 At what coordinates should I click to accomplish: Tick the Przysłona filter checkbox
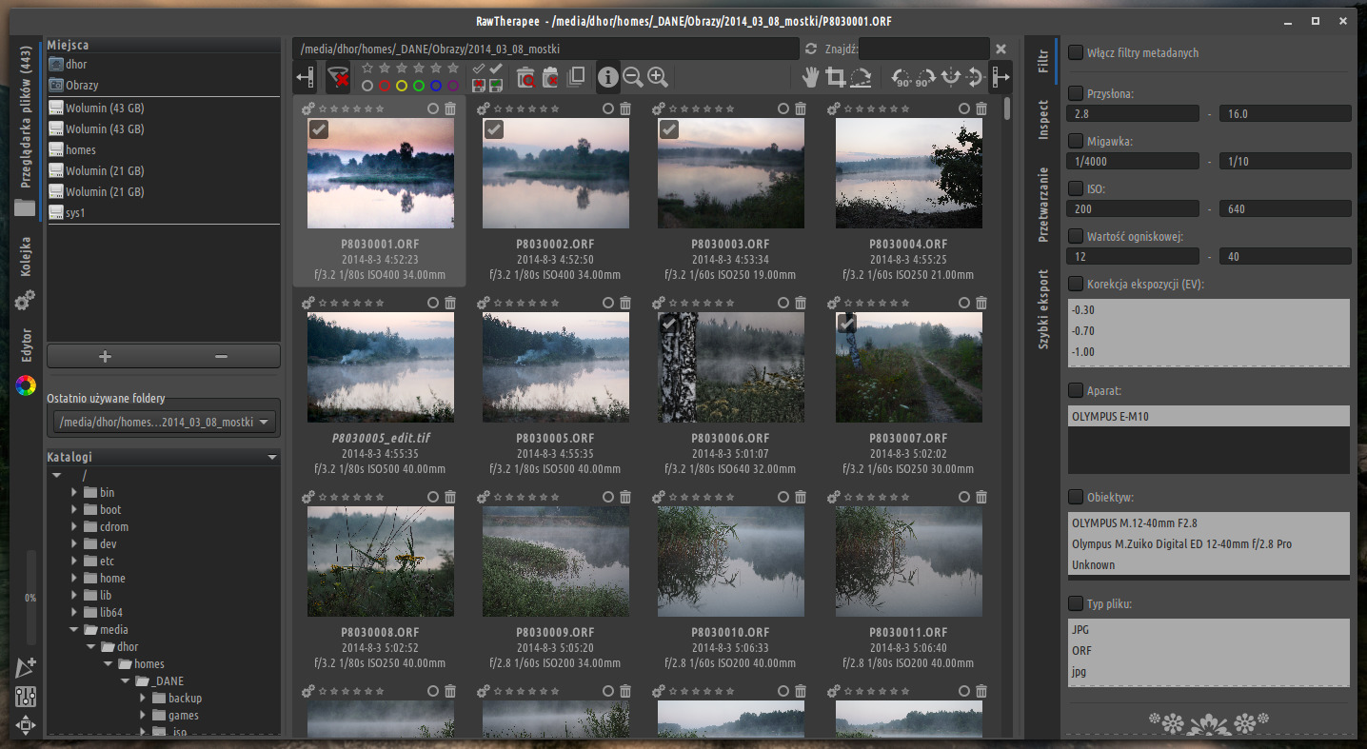click(1076, 93)
